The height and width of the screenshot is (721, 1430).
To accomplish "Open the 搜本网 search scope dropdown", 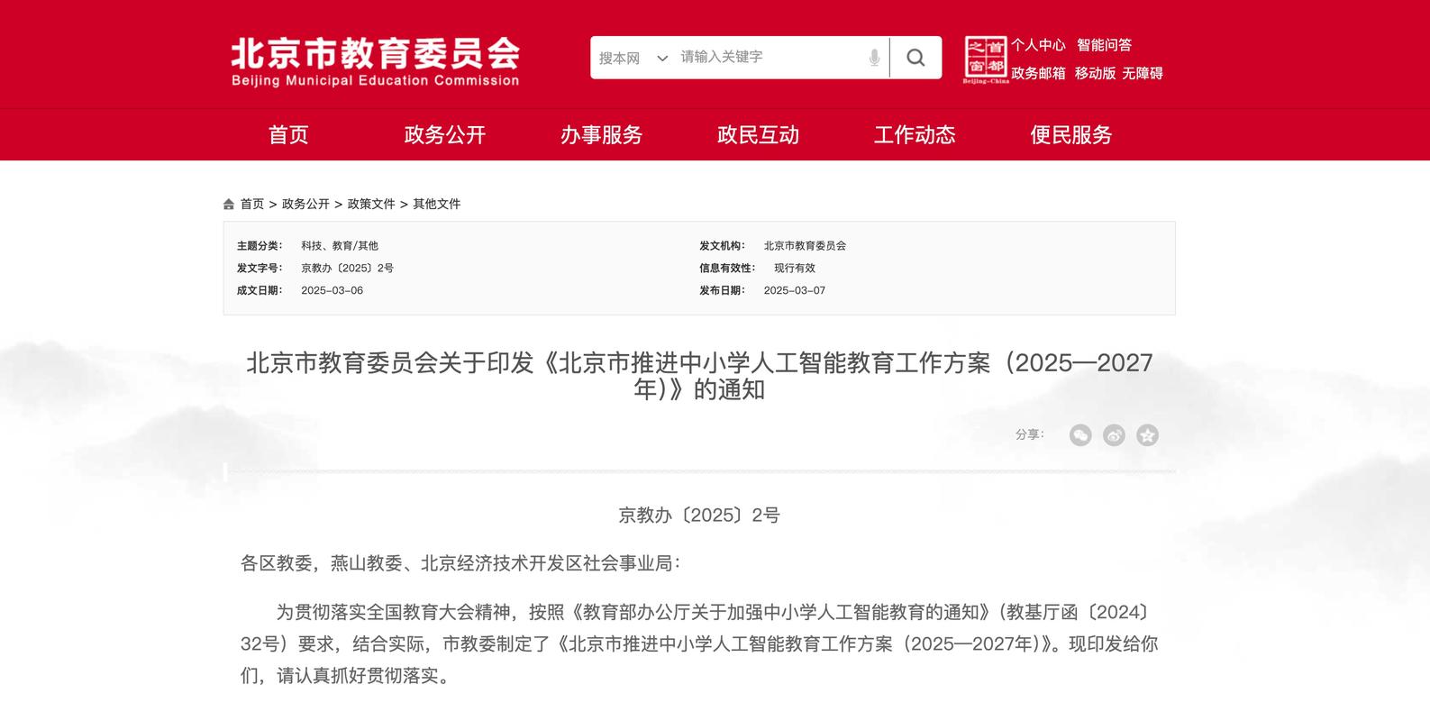I will click(633, 58).
